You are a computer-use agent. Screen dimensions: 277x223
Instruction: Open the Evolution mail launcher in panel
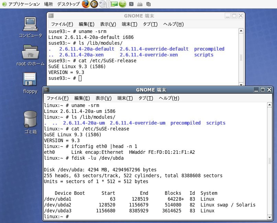94,4
